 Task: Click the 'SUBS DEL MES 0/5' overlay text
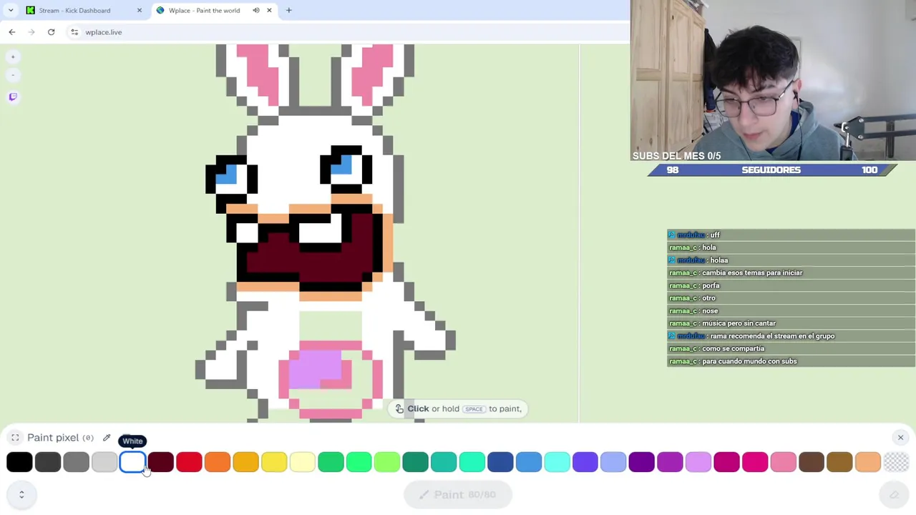point(676,155)
